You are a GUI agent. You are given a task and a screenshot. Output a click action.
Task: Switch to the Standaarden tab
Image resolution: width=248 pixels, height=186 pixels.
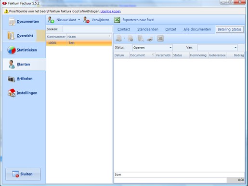tap(148, 29)
